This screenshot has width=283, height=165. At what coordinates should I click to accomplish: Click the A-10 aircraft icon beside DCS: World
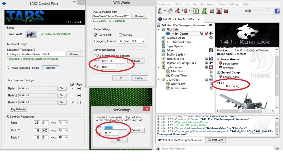(x=31, y=34)
